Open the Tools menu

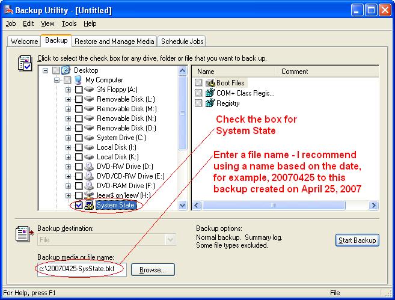point(69,23)
